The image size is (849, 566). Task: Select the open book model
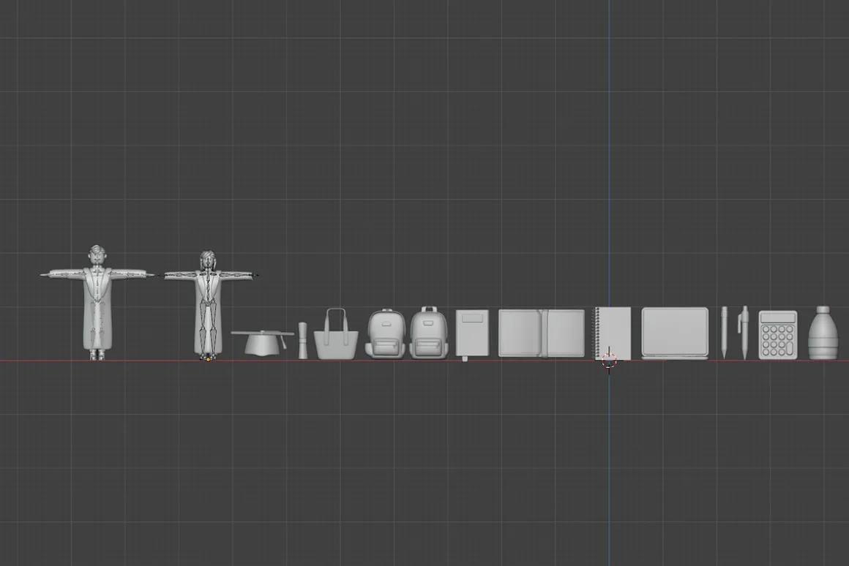coord(542,333)
